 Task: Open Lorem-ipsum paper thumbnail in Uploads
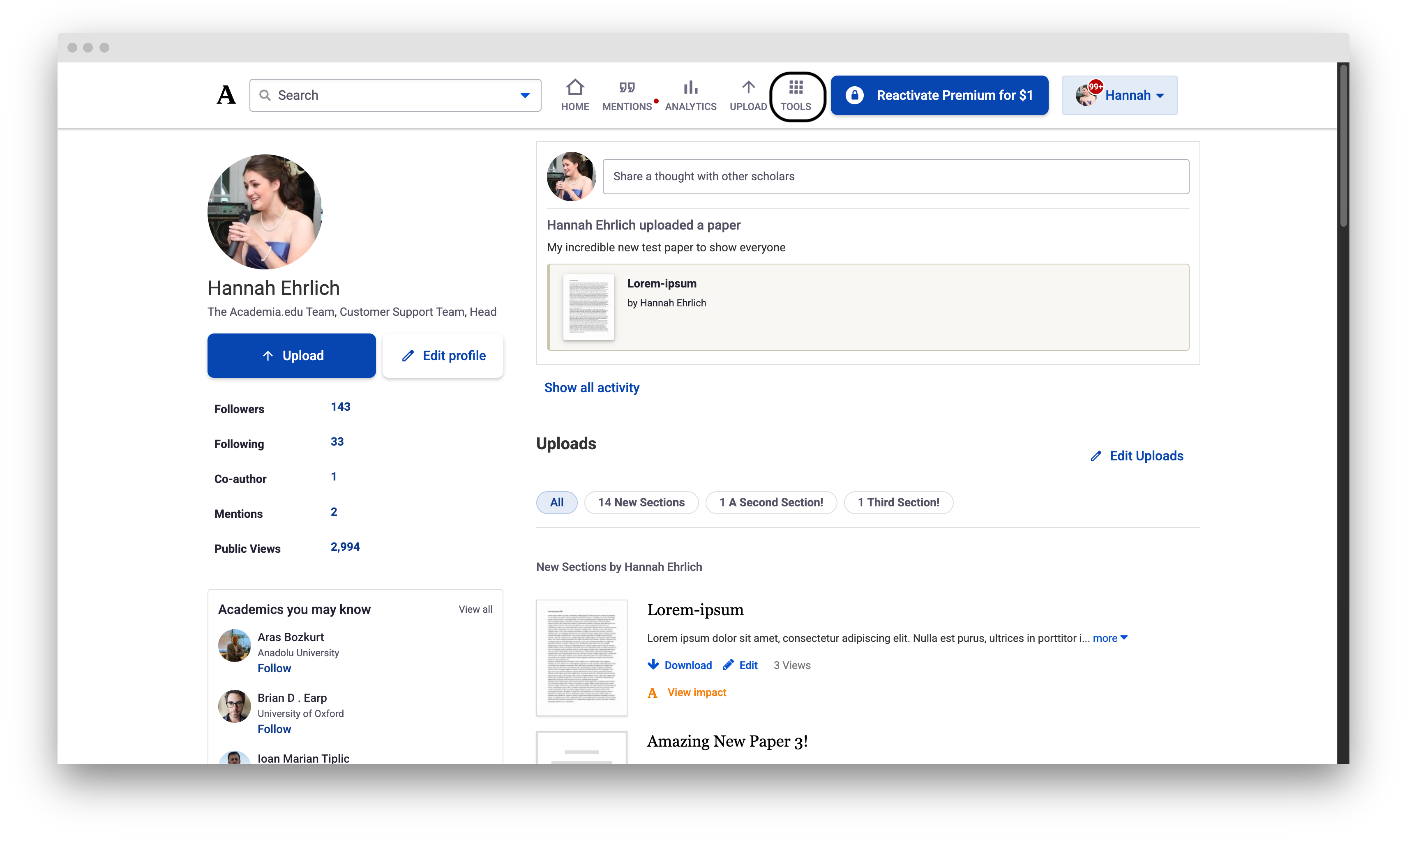(x=581, y=657)
